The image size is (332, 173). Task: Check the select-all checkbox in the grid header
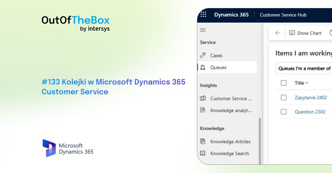(x=284, y=83)
